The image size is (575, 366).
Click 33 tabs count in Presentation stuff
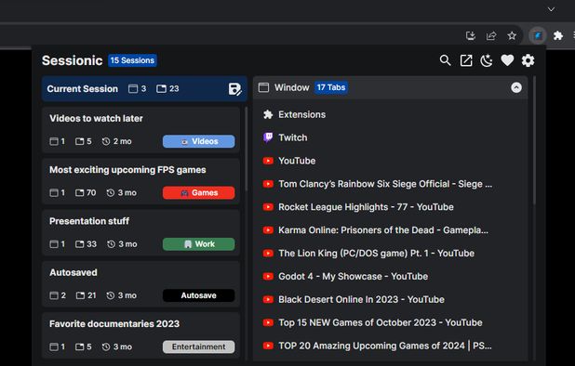[x=92, y=244]
